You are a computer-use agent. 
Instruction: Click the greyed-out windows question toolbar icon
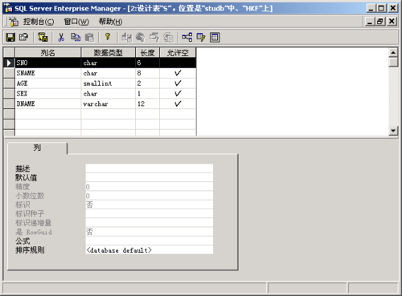tap(154, 37)
